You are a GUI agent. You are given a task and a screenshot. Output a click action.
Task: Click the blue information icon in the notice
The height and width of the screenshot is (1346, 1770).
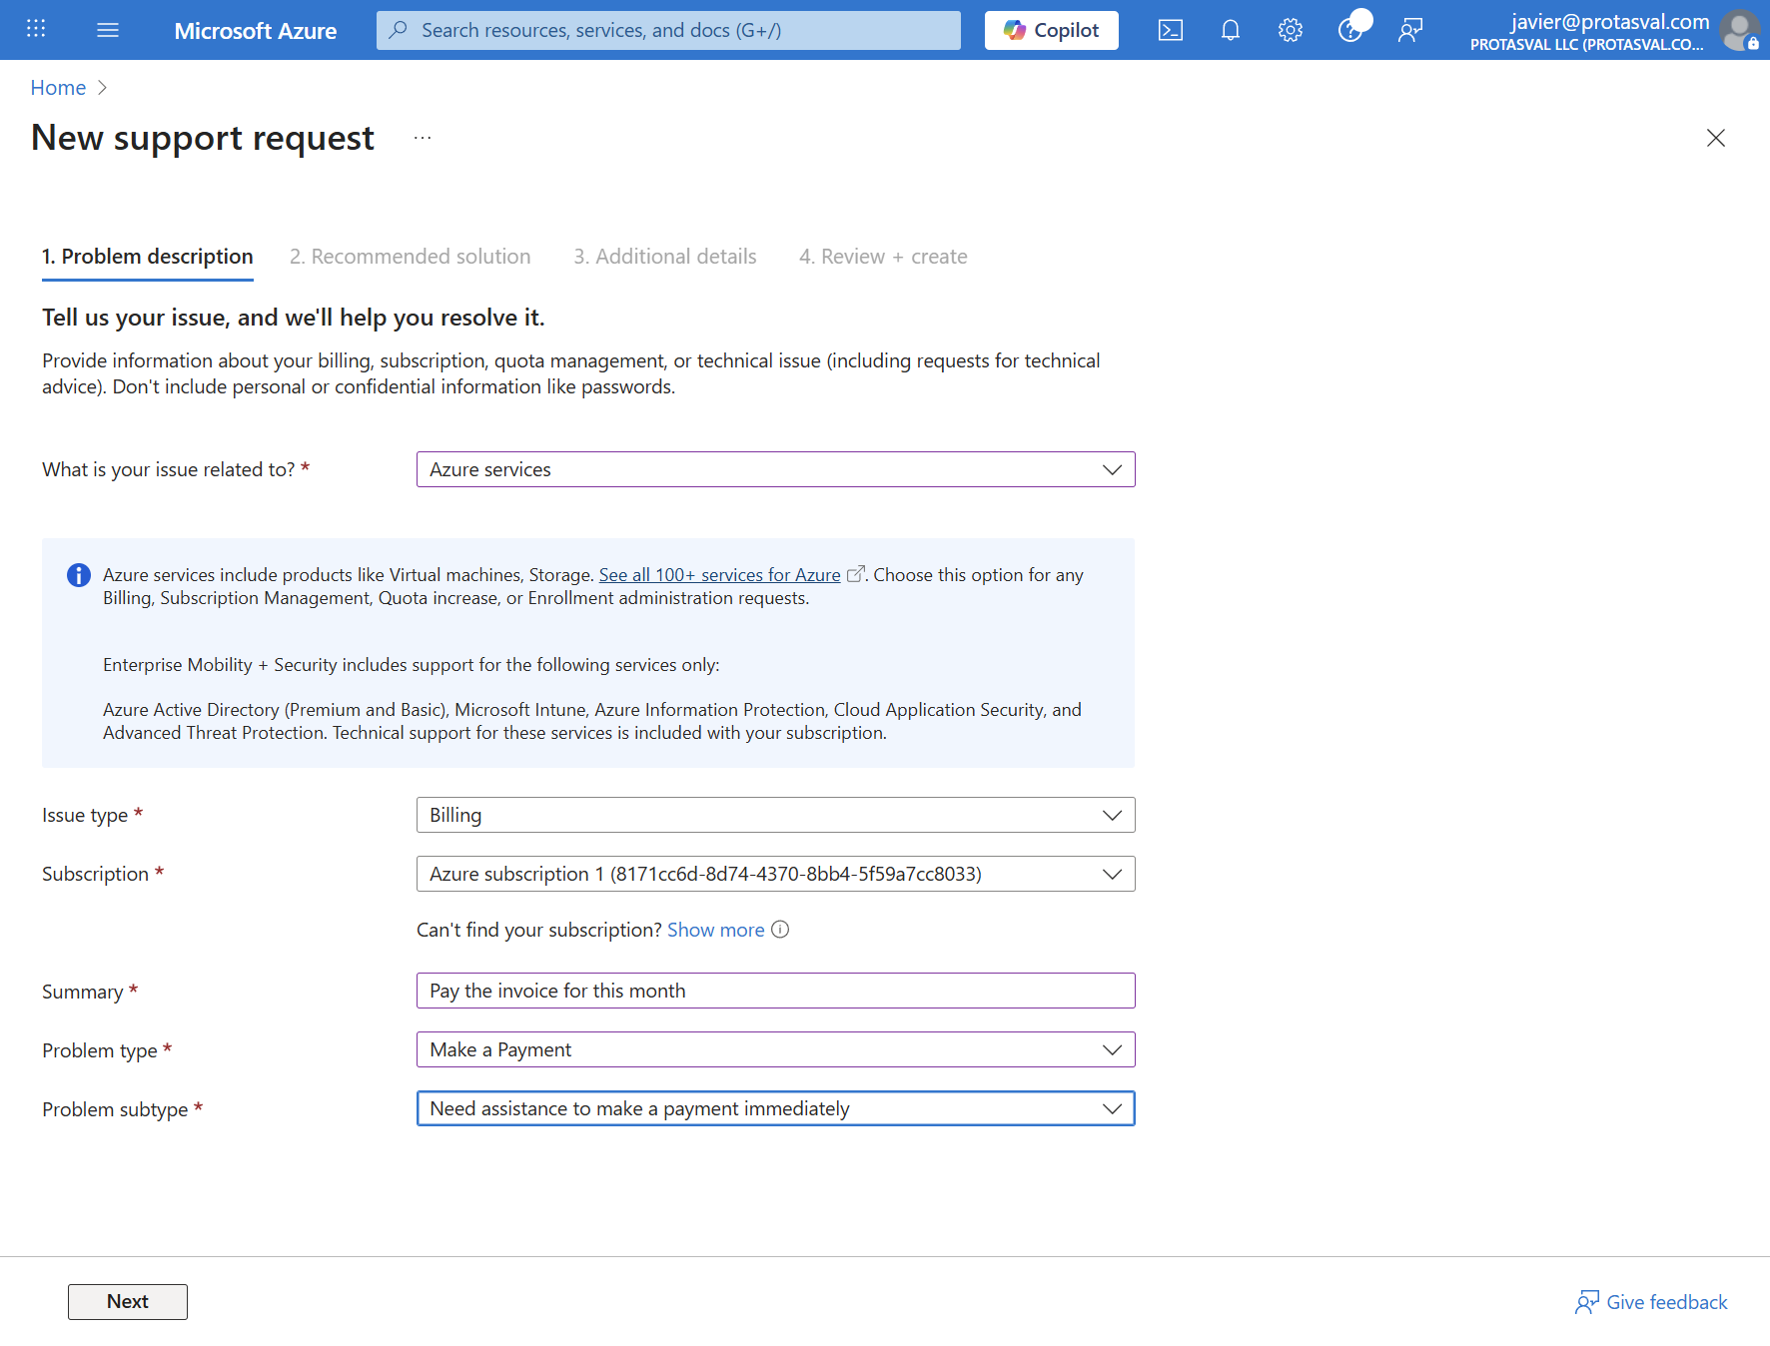pyautogui.click(x=79, y=575)
